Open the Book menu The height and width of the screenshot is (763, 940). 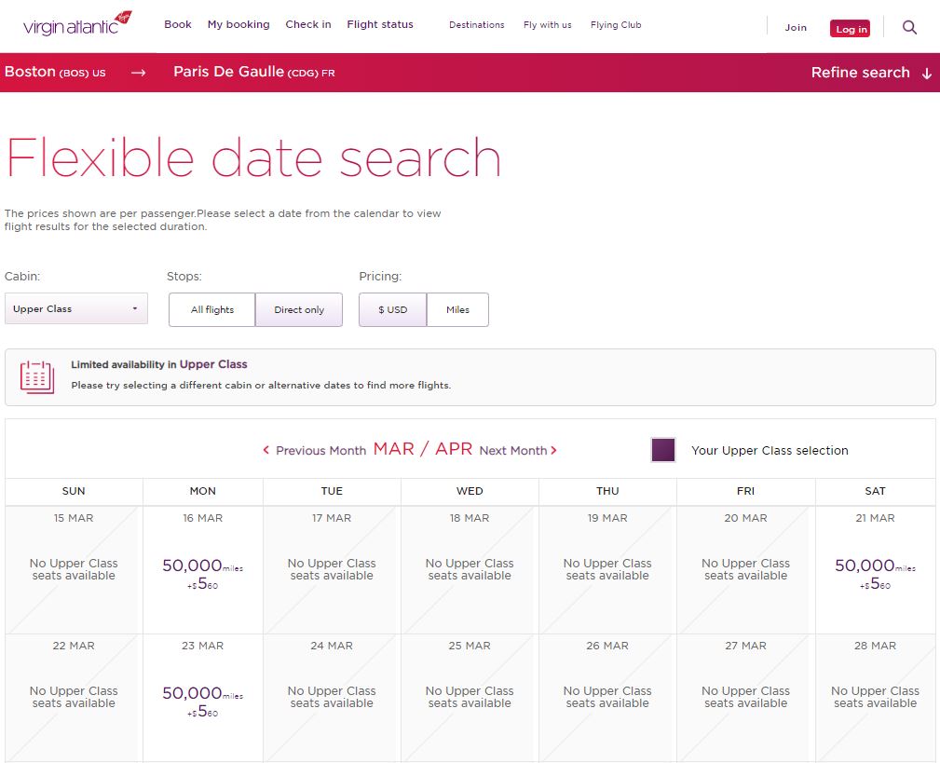[178, 24]
